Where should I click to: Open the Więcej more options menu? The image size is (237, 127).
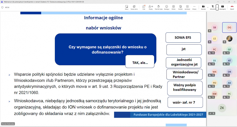click(194, 7)
